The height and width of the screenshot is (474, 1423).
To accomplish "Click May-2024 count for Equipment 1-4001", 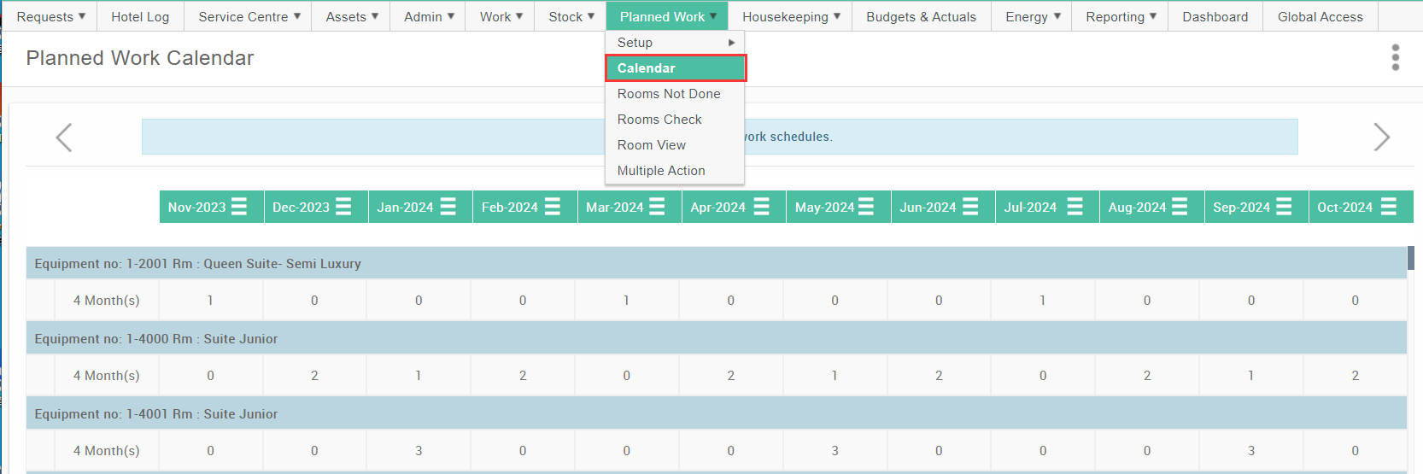I will coord(834,451).
